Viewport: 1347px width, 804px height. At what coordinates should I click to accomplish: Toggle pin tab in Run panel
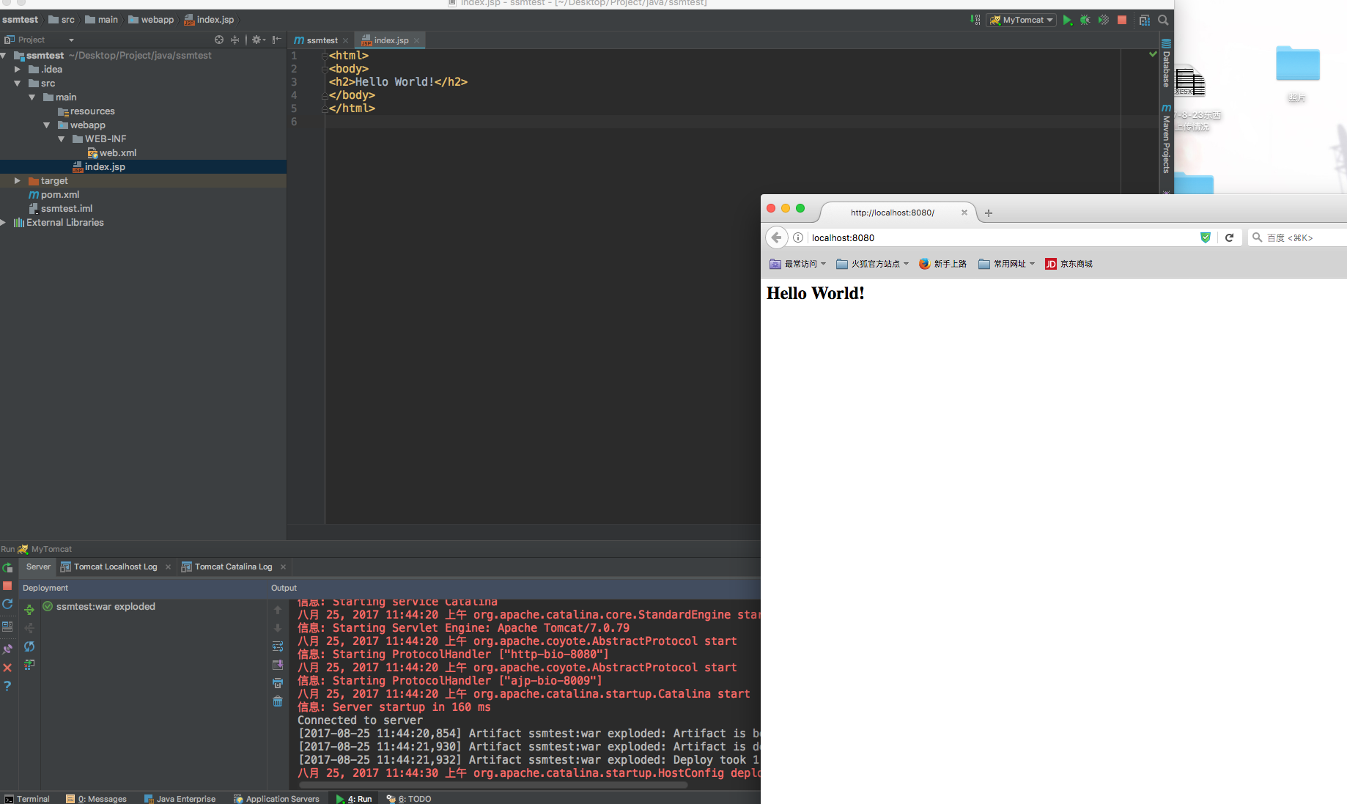[x=7, y=649]
